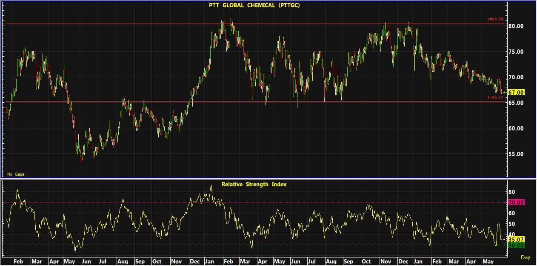Click the RSI axis label 80

click(x=511, y=192)
